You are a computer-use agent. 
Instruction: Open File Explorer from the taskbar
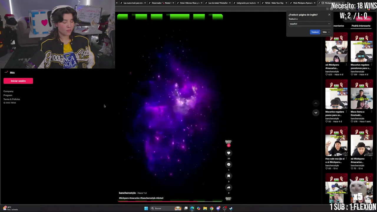pos(205,208)
